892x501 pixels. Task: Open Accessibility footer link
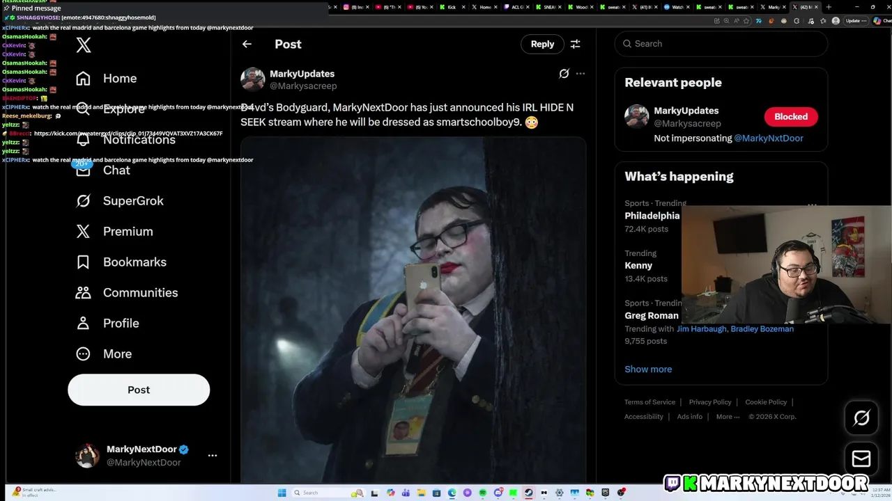[x=644, y=417]
